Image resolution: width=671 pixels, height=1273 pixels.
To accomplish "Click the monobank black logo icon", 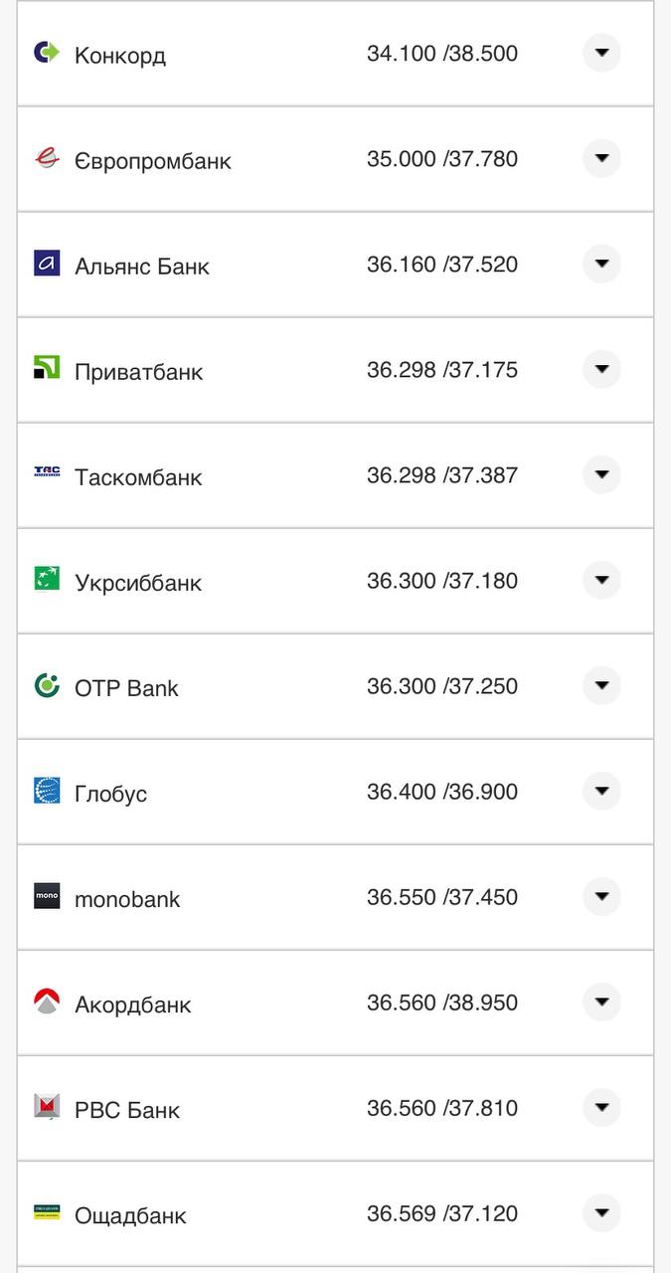I will [47, 896].
